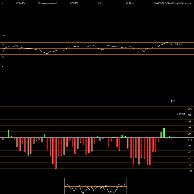194x194 pixels.
Task: Click the 70 level label on RSI axis
Action: point(3,45)
